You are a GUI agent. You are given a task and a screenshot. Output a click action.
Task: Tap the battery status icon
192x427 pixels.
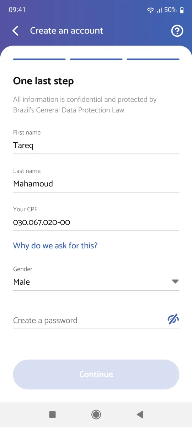(182, 10)
